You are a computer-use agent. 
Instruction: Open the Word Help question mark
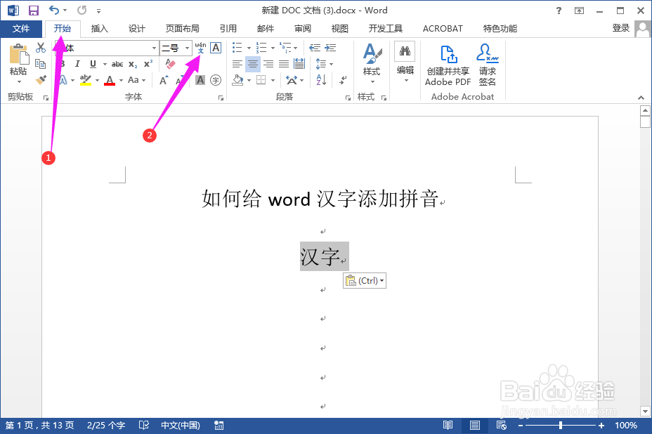[x=559, y=11]
